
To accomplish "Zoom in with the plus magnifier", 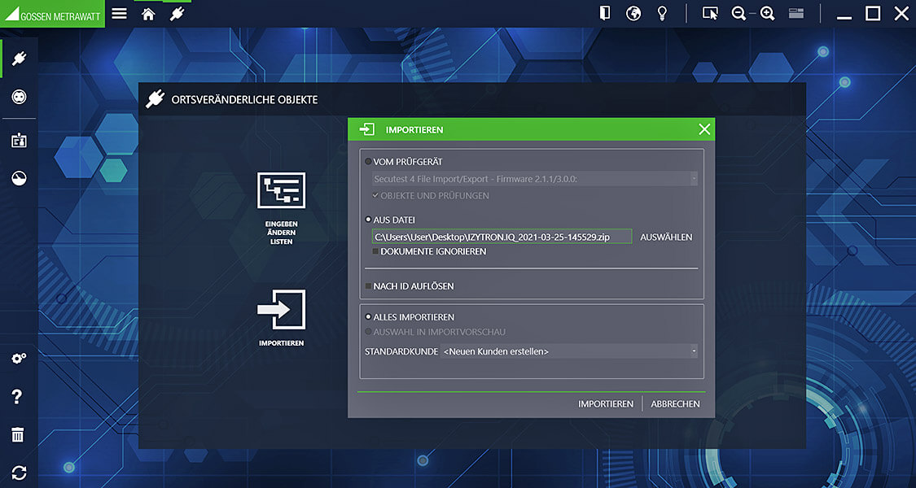I will (768, 14).
